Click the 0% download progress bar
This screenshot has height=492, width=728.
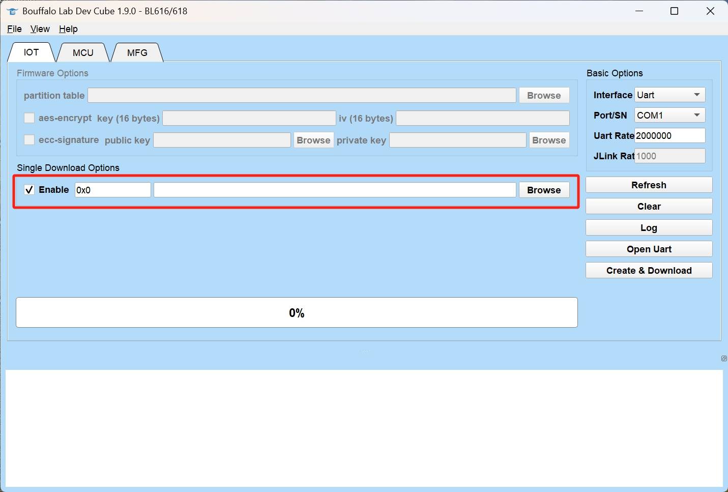pyautogui.click(x=297, y=312)
